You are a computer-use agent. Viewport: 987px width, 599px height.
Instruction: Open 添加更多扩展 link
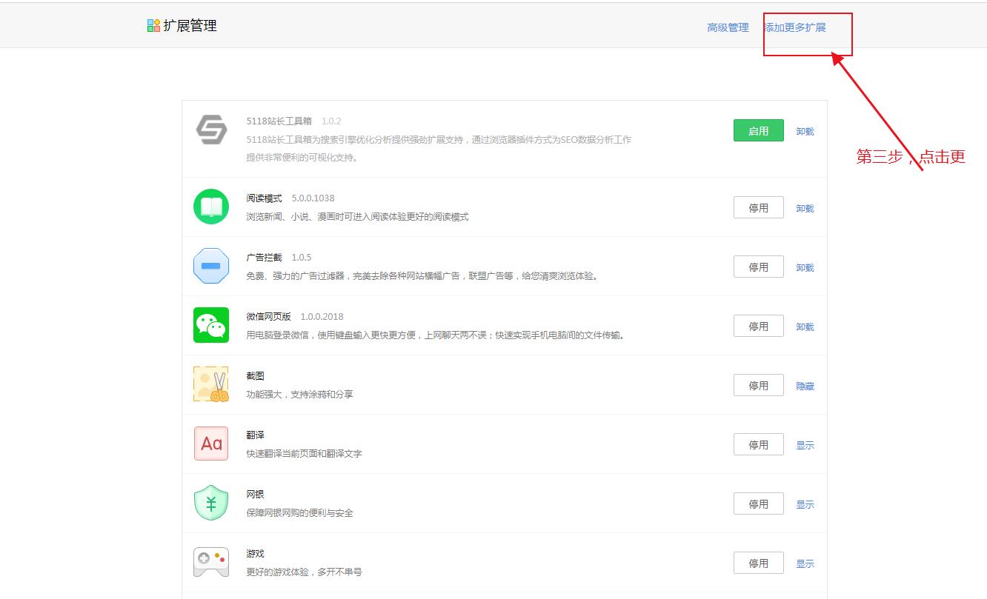[795, 27]
